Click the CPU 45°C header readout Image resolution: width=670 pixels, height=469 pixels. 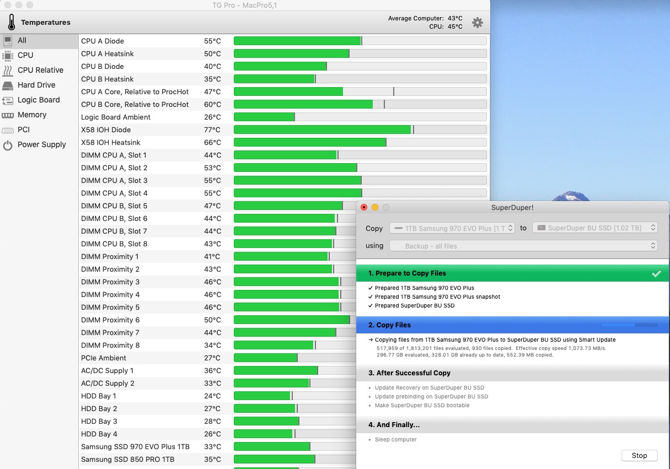446,26
